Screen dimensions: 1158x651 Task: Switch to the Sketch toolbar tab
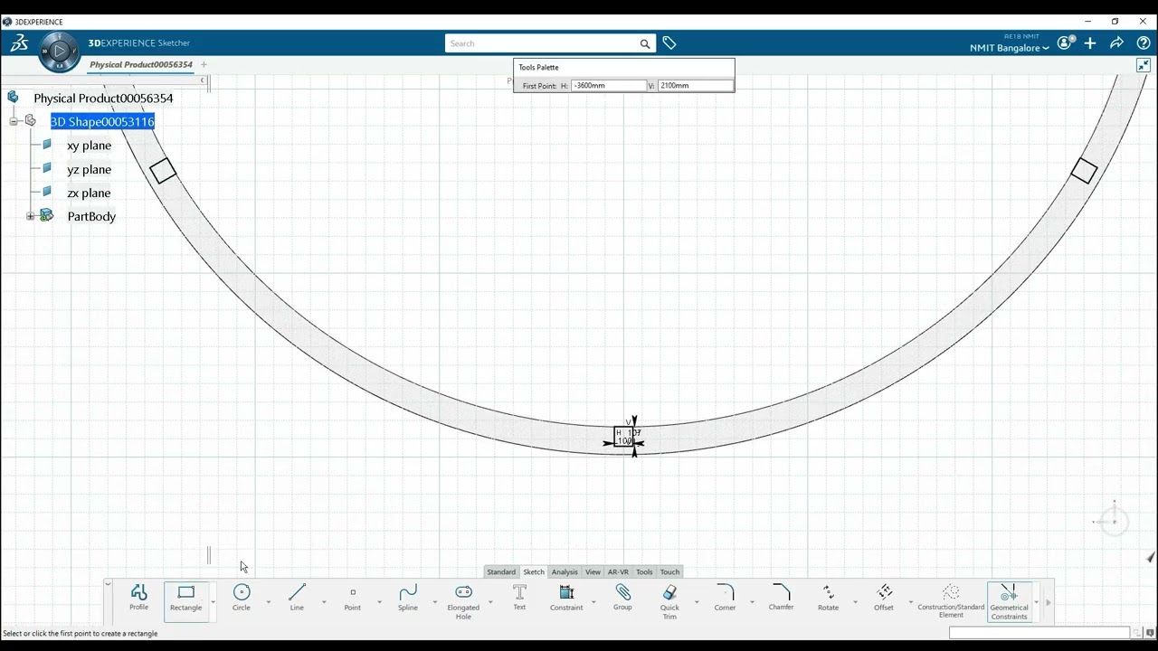pyautogui.click(x=534, y=571)
